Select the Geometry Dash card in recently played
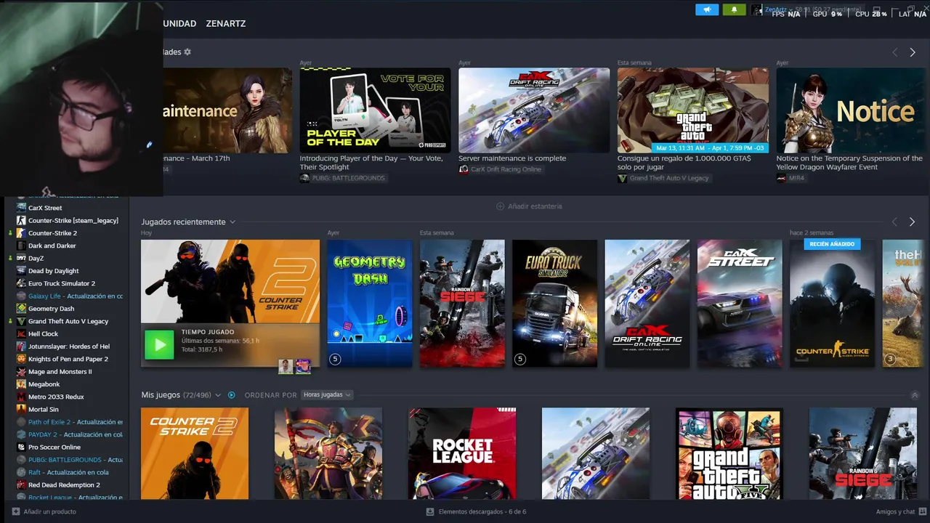 point(370,304)
